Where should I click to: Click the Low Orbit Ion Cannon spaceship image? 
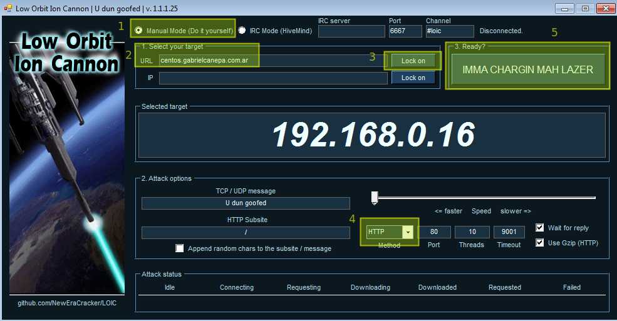coord(67,162)
